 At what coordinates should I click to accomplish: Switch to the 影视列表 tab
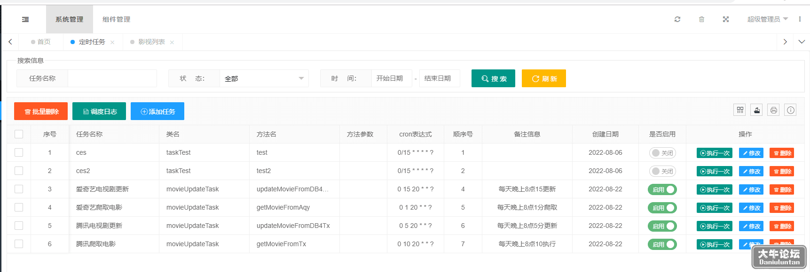point(151,42)
